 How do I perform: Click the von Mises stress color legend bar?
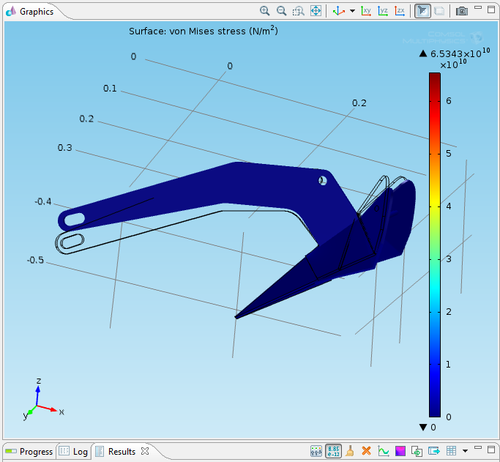pos(435,245)
